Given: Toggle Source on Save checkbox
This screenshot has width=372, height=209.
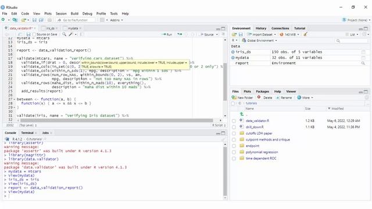Looking at the screenshot, I should [34, 34].
